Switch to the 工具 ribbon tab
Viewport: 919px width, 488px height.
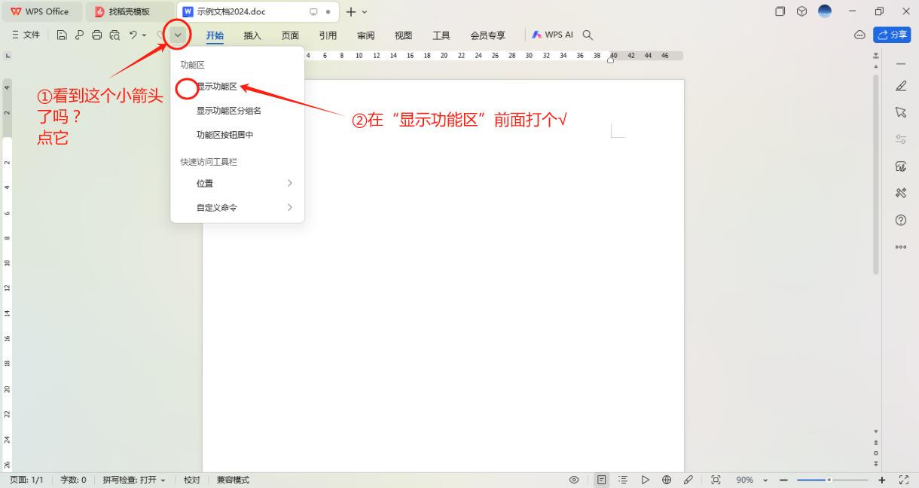point(441,35)
